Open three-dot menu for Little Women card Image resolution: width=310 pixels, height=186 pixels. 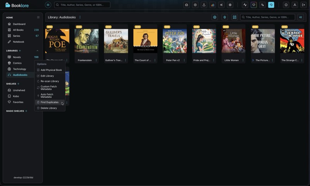pos(243,60)
